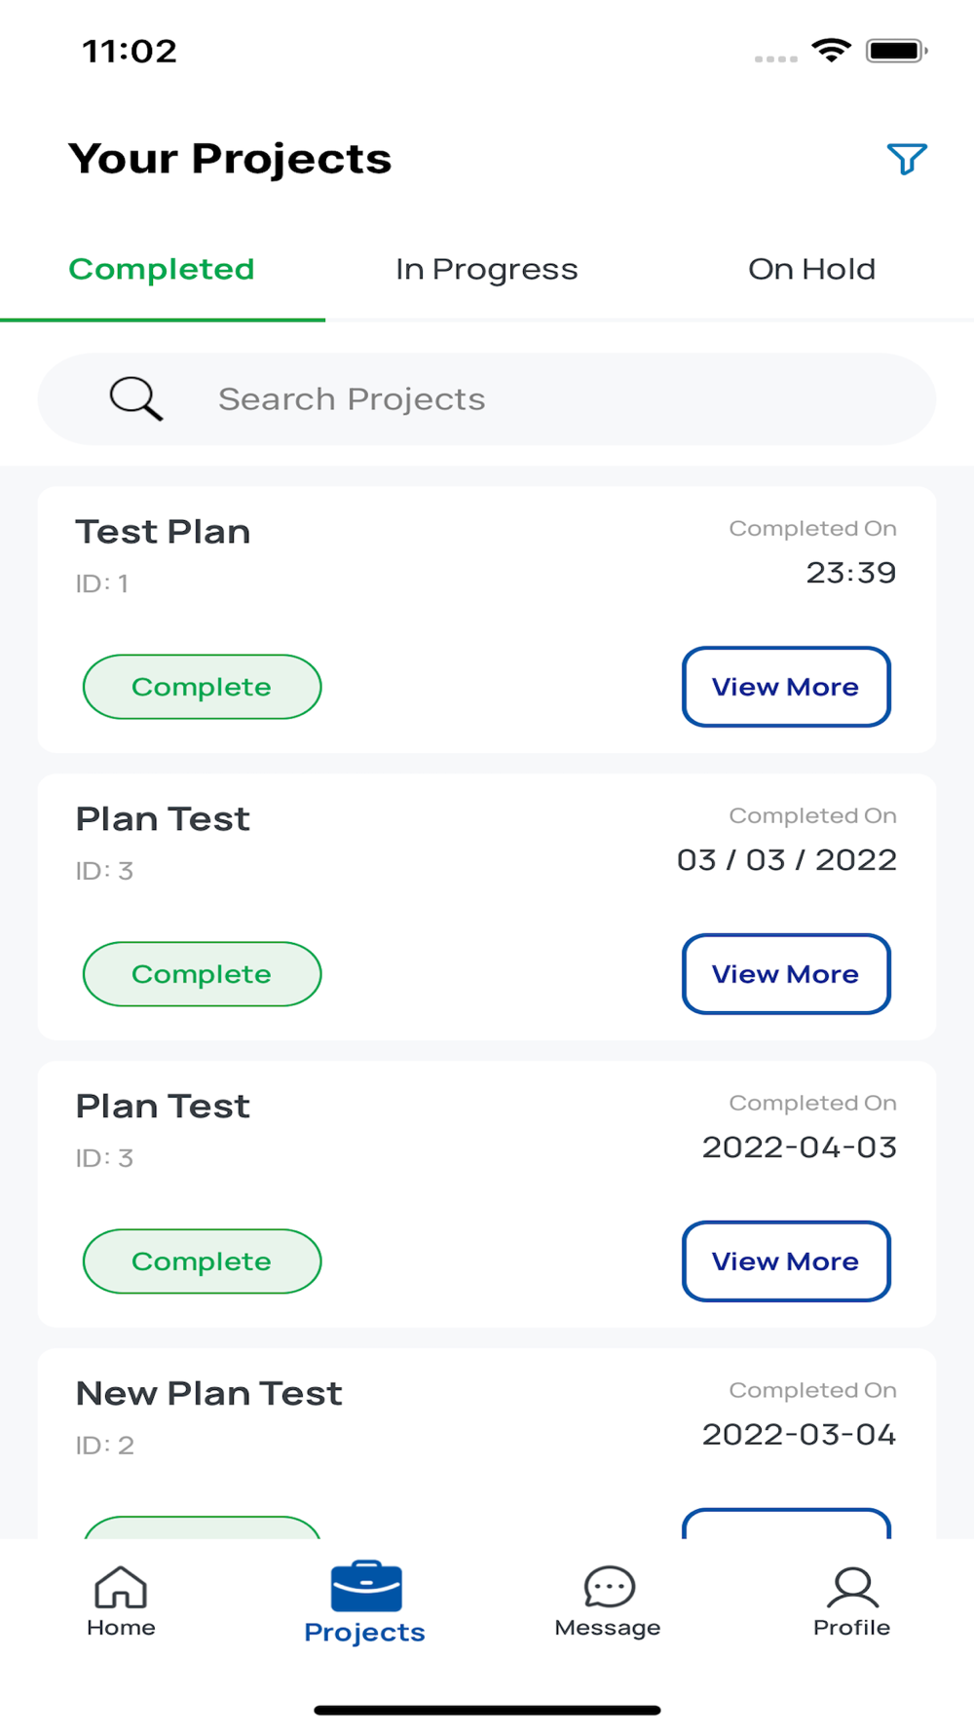View More for Plan Test dated 03/03/2022
This screenshot has height=1732, width=974.
(x=786, y=974)
